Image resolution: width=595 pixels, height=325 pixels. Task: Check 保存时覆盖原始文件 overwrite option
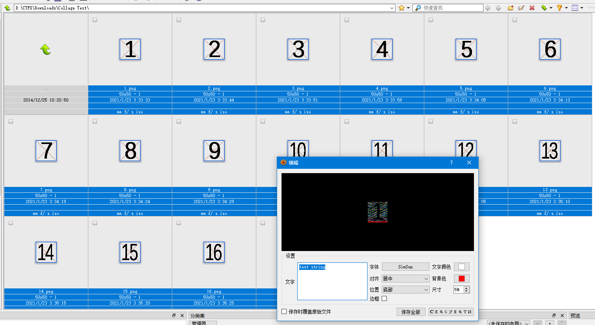(284, 312)
